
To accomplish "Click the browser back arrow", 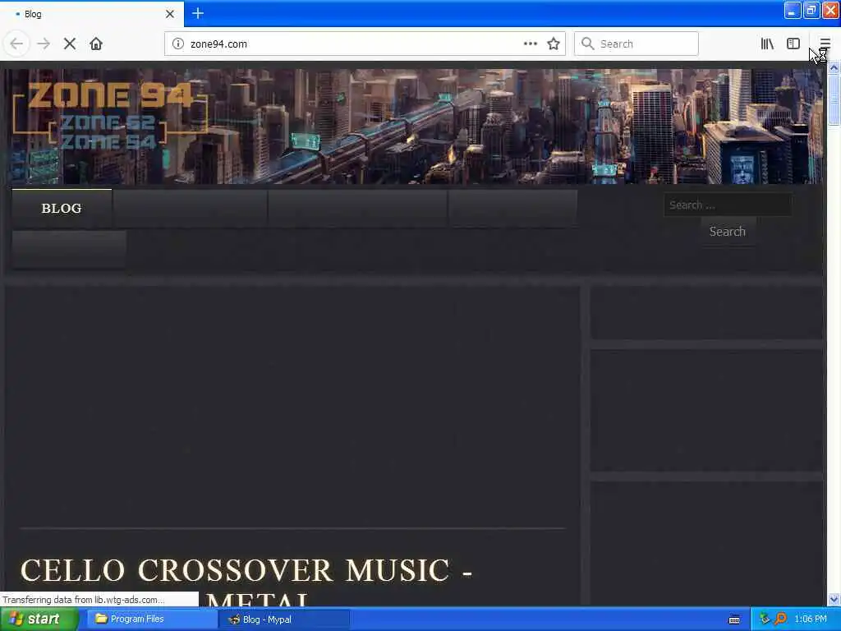I will tap(16, 44).
